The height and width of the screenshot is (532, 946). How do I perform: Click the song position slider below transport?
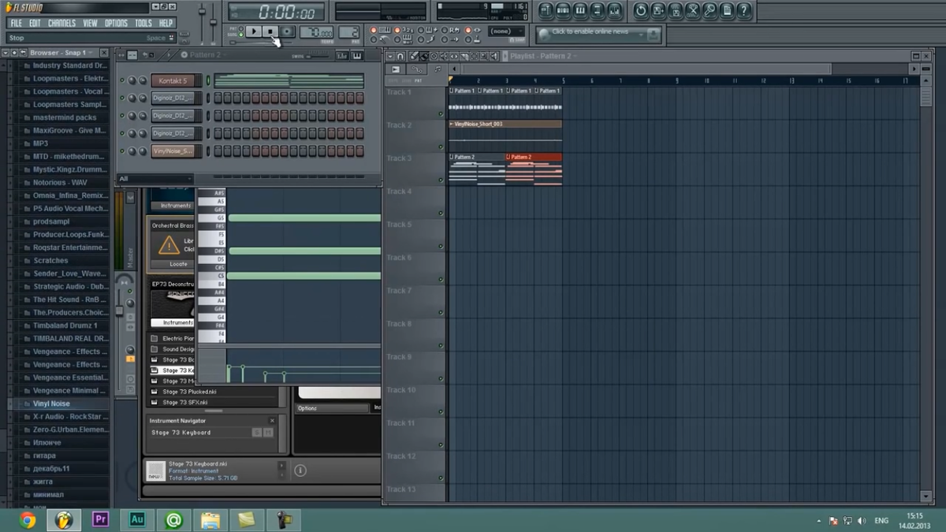(x=260, y=42)
